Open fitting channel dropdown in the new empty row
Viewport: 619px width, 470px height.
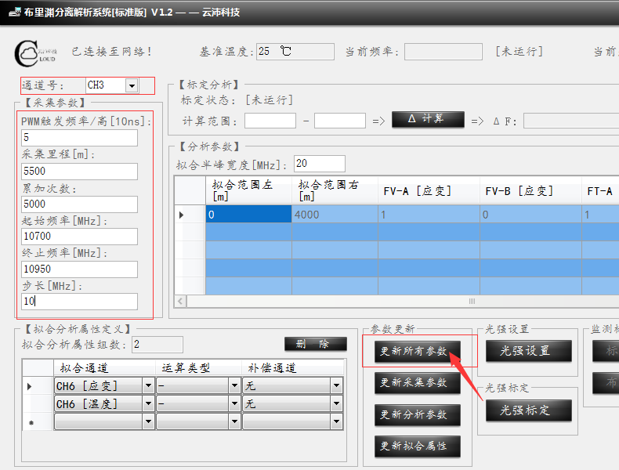pos(148,421)
